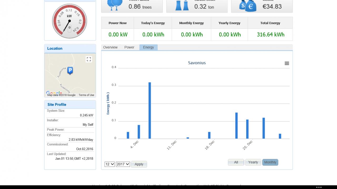Click the Installer value My Self
337x189 pixels.
[x=88, y=125]
